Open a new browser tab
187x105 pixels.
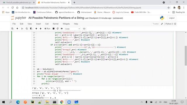click(x=74, y=3)
